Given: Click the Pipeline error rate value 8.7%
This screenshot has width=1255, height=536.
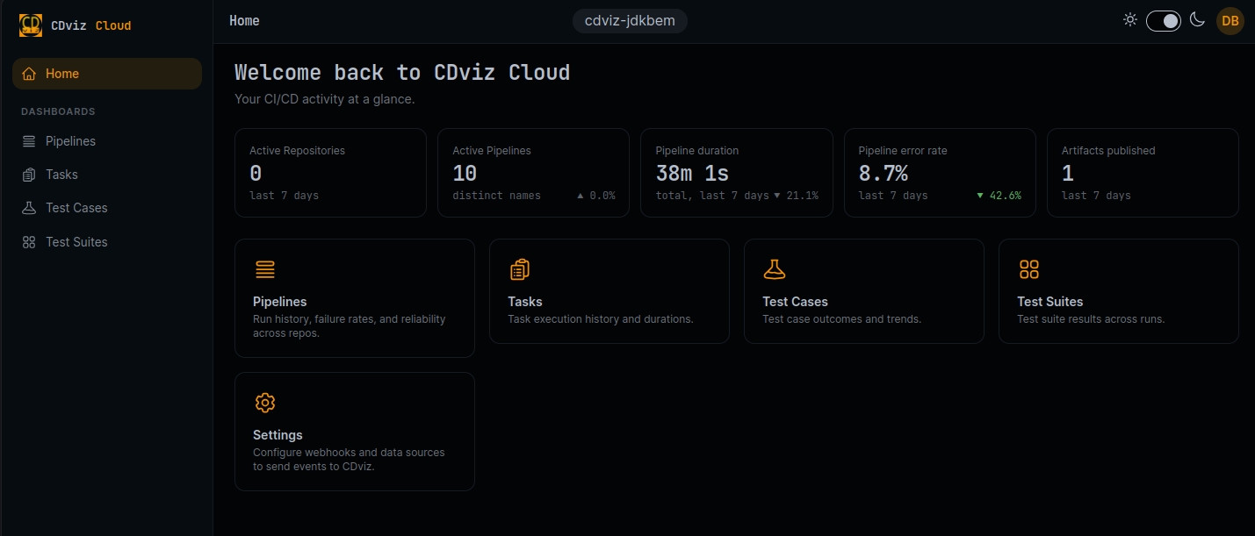Looking at the screenshot, I should click(x=883, y=173).
